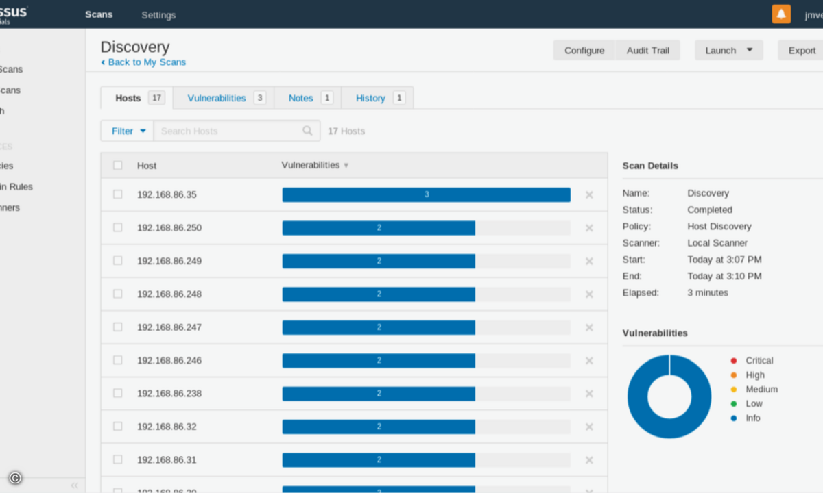The image size is (823, 493).
Task: Select the checkbox for host 192.168.86.246
Action: (x=117, y=360)
